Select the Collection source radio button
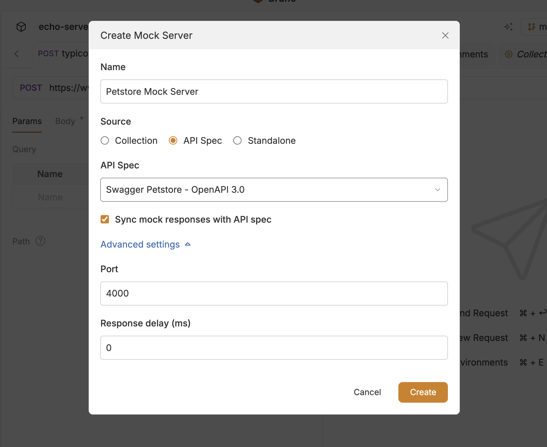The height and width of the screenshot is (447, 547). (x=105, y=141)
